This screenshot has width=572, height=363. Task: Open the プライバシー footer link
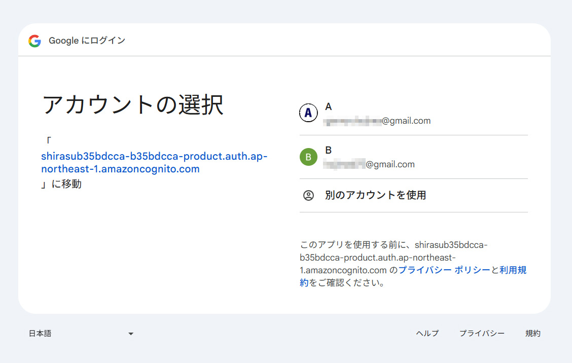(x=482, y=334)
